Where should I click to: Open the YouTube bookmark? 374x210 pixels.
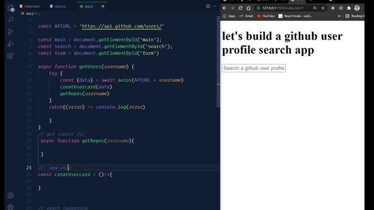[266, 16]
